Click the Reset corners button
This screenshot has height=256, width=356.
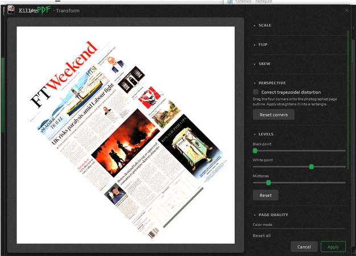coord(273,115)
